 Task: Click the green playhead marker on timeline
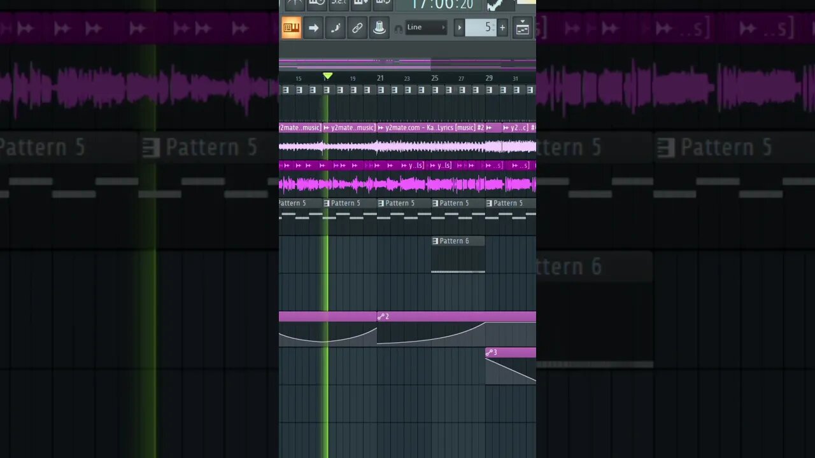coord(327,76)
